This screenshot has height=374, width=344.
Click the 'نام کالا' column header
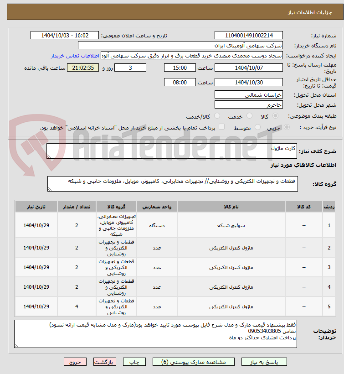pyautogui.click(x=231, y=207)
